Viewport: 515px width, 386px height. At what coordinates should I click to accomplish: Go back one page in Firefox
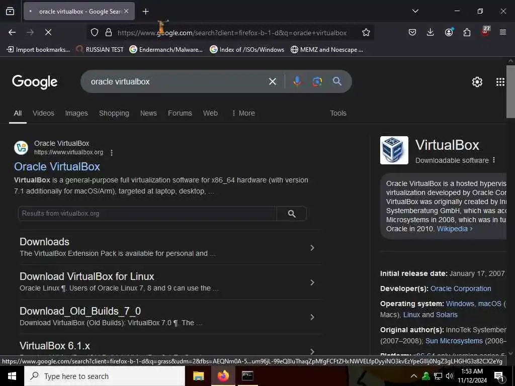[12, 32]
